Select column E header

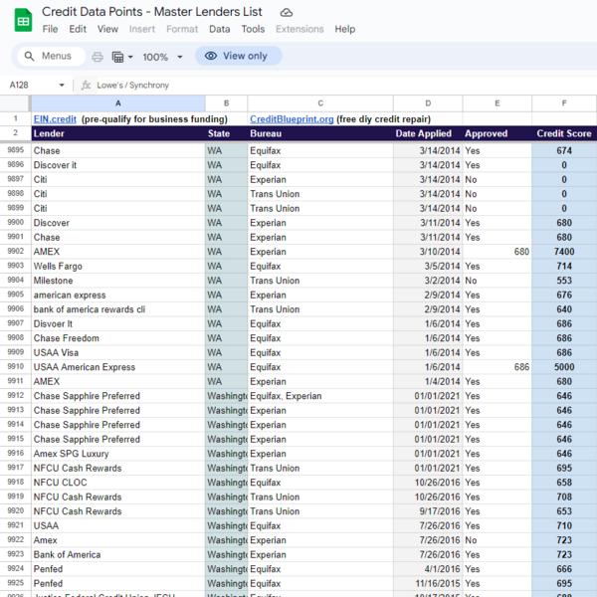(x=497, y=103)
